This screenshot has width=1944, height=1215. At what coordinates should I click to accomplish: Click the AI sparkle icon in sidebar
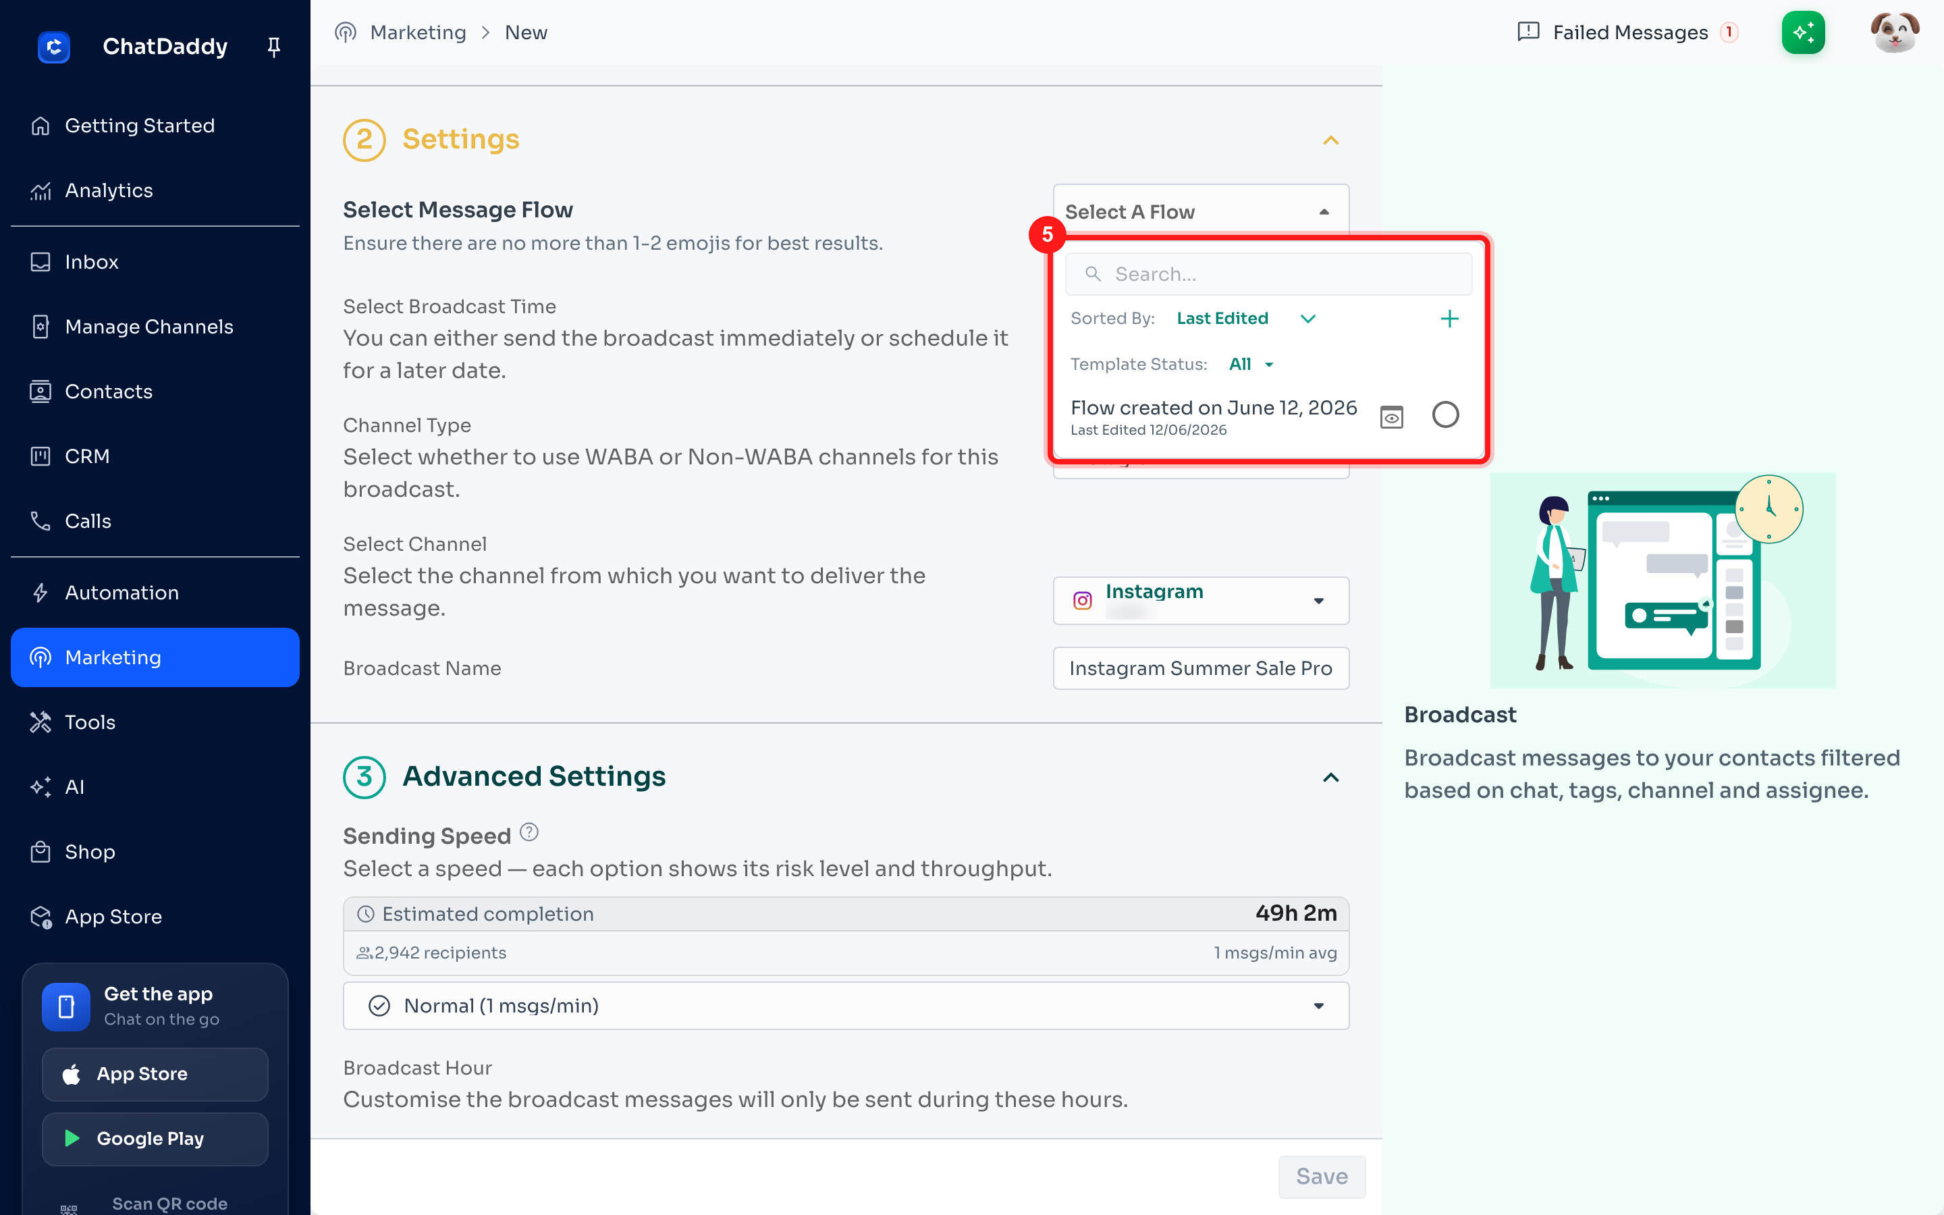click(x=40, y=788)
